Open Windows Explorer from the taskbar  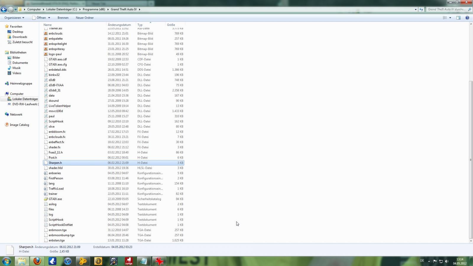[22, 261]
